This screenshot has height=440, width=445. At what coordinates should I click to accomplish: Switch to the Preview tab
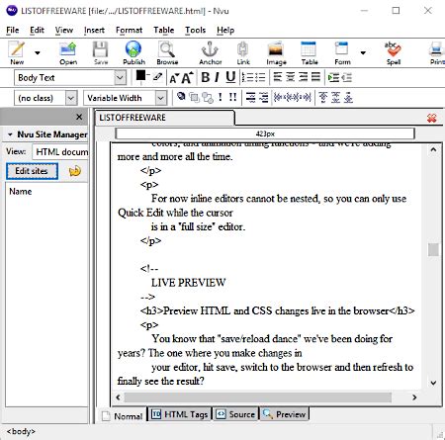[x=285, y=414]
